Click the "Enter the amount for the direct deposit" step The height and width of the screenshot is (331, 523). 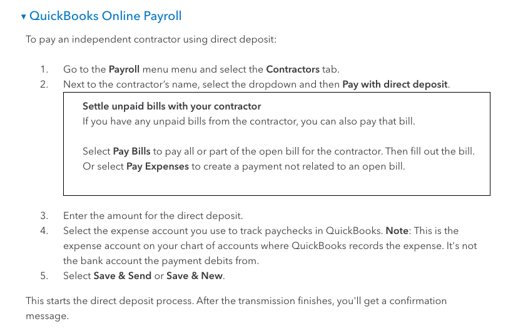pyautogui.click(x=153, y=216)
